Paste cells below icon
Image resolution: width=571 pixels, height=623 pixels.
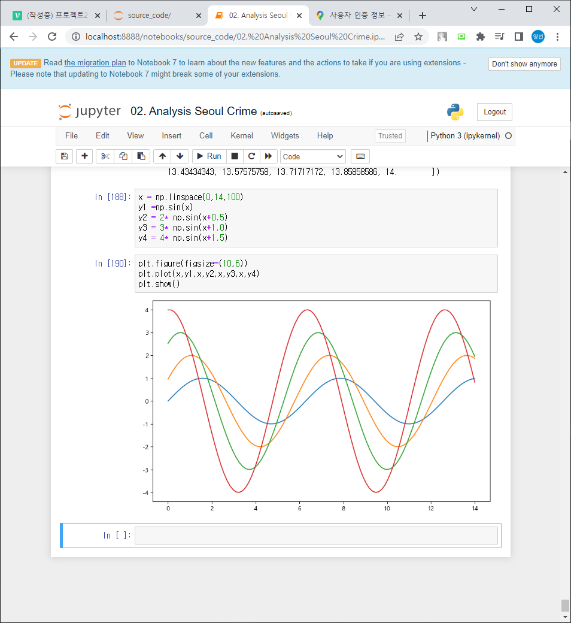tap(141, 156)
